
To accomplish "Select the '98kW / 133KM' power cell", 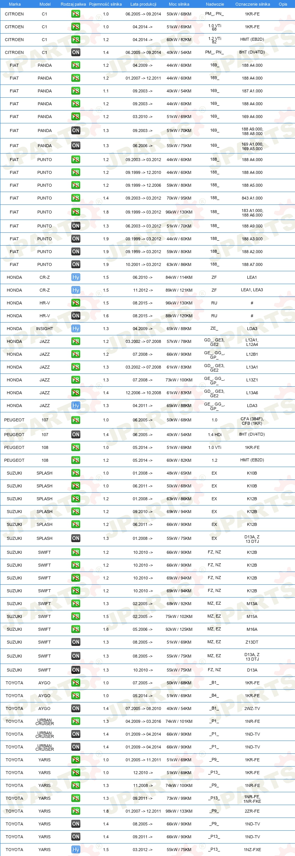I will pyautogui.click(x=179, y=811).
